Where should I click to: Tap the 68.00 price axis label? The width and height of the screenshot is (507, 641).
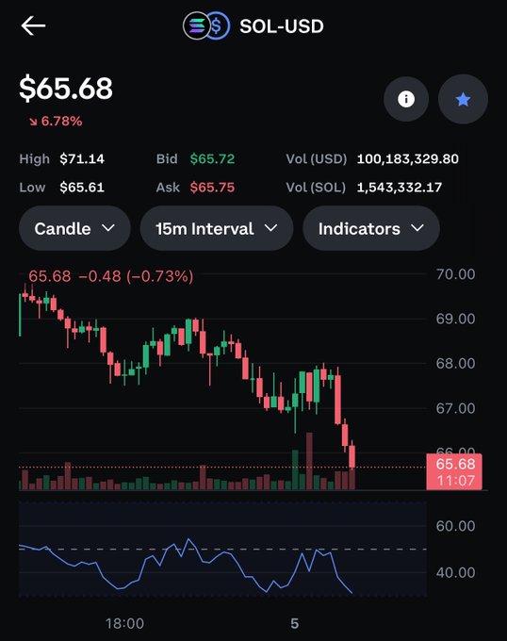click(455, 364)
